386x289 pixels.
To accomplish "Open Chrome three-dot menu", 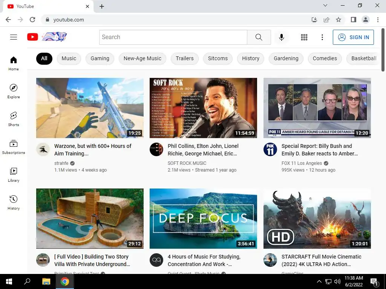I will click(378, 20).
